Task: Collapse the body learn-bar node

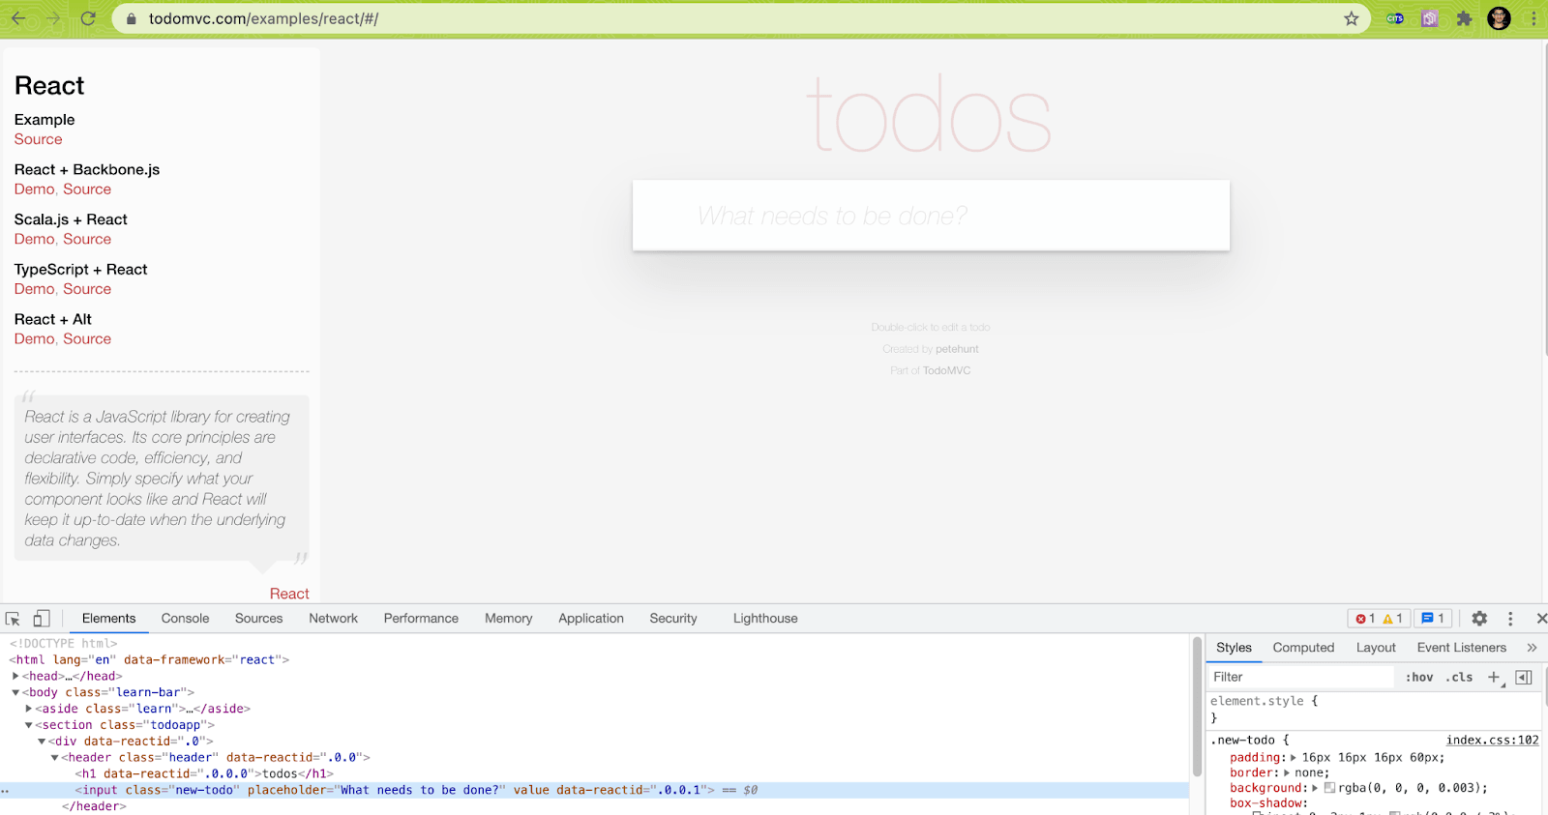Action: 15,692
